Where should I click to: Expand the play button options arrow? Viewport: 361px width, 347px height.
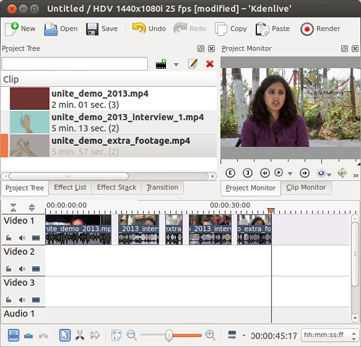290,173
